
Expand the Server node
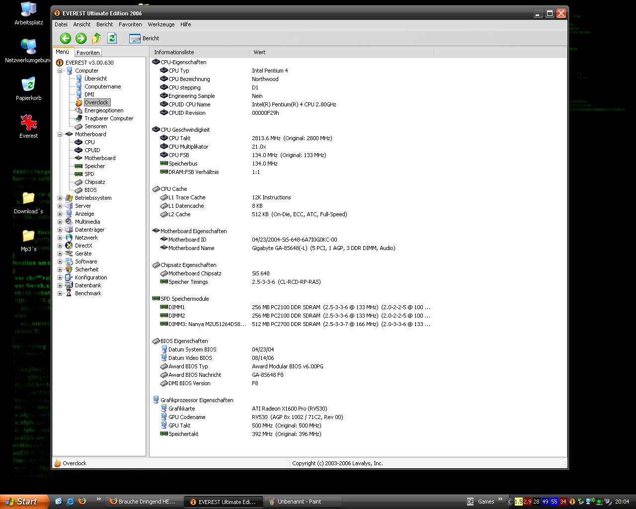60,206
